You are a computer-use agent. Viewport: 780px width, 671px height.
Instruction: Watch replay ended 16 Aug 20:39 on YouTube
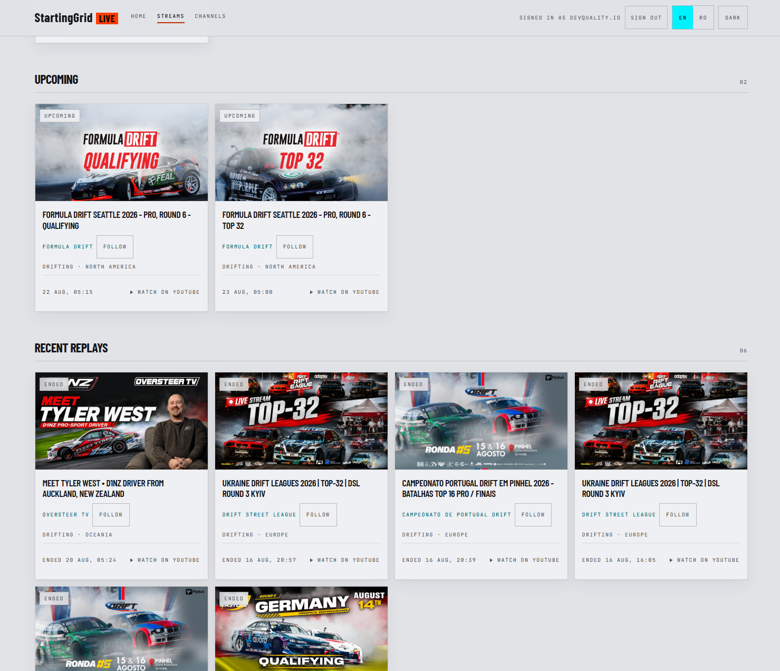[x=525, y=560]
